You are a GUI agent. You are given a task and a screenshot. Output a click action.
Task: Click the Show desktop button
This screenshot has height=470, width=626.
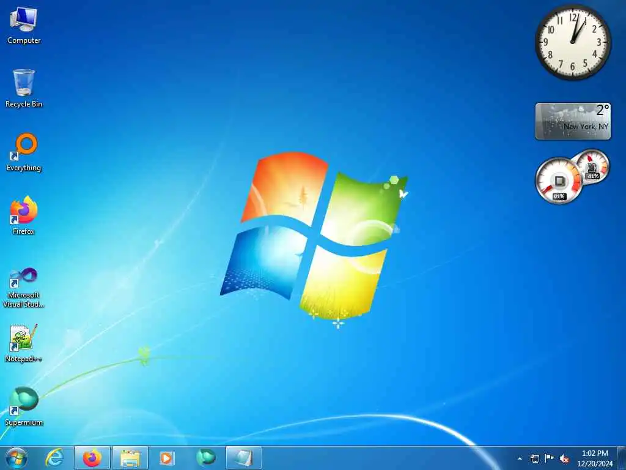pos(622,458)
